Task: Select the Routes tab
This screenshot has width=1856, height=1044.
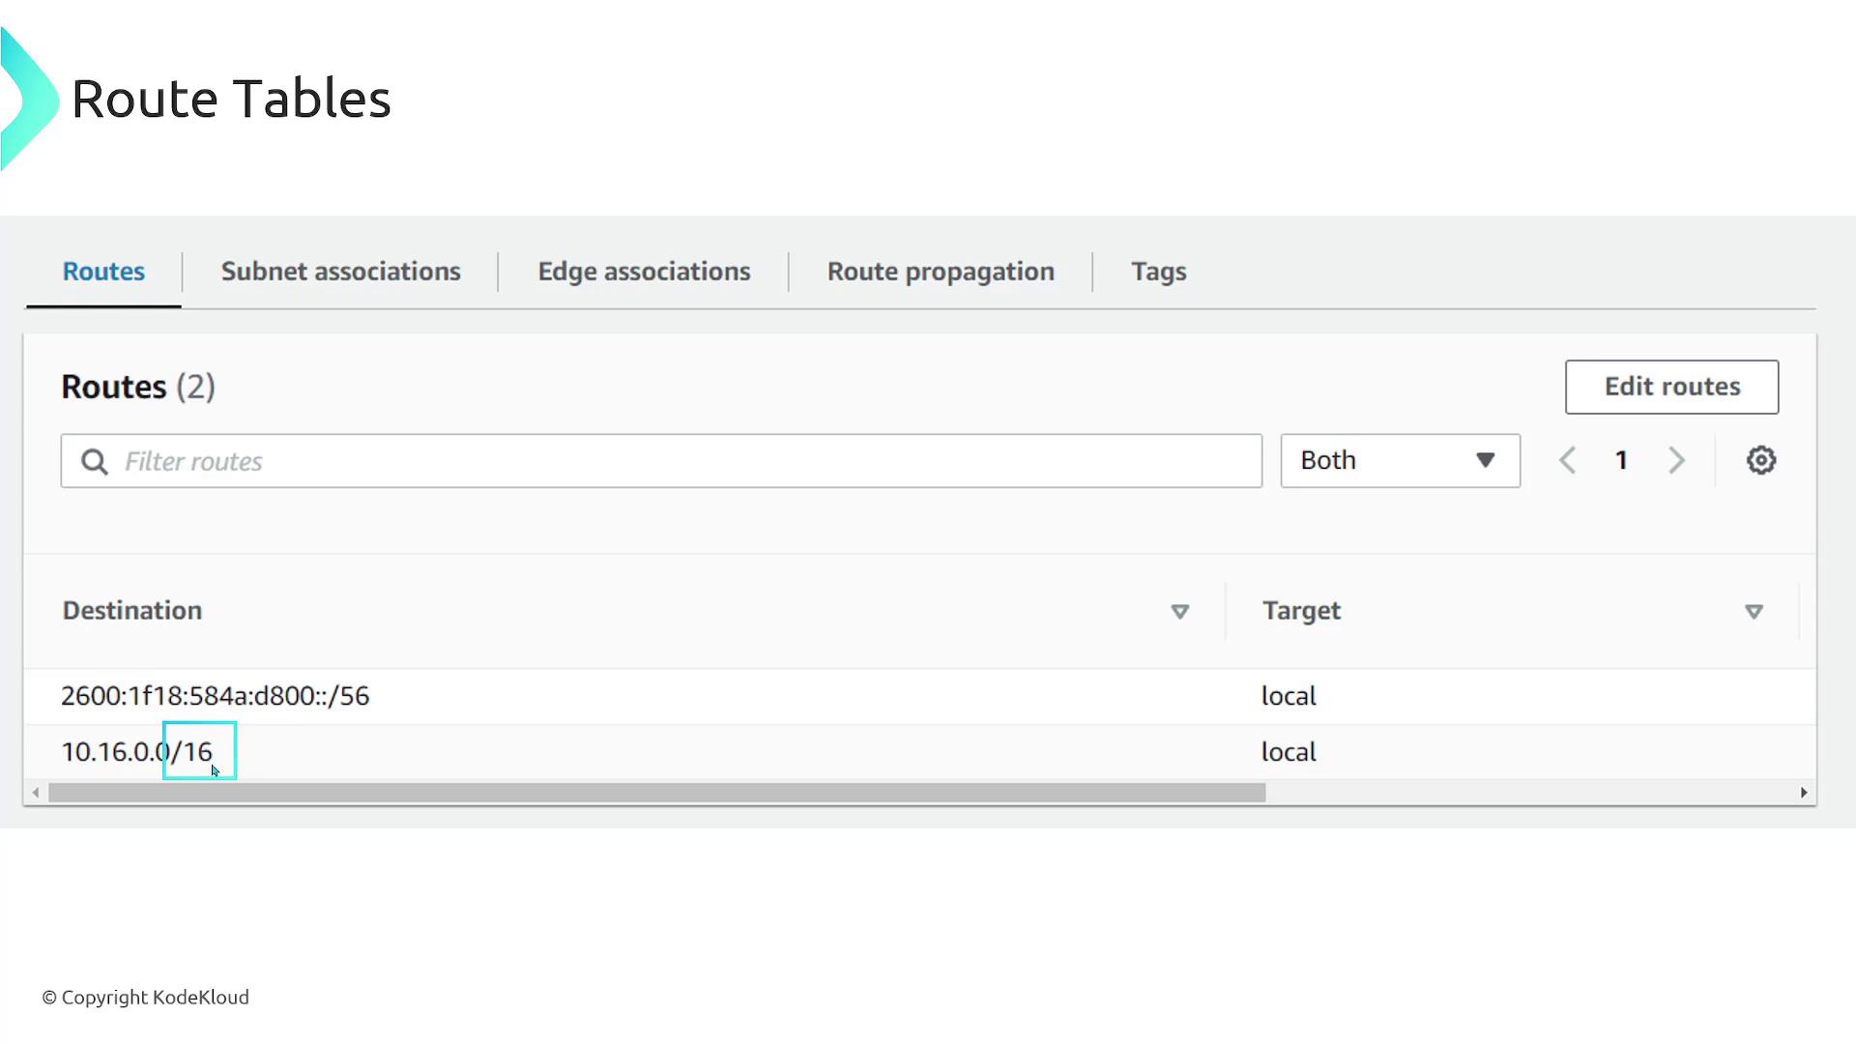Action: 103,272
